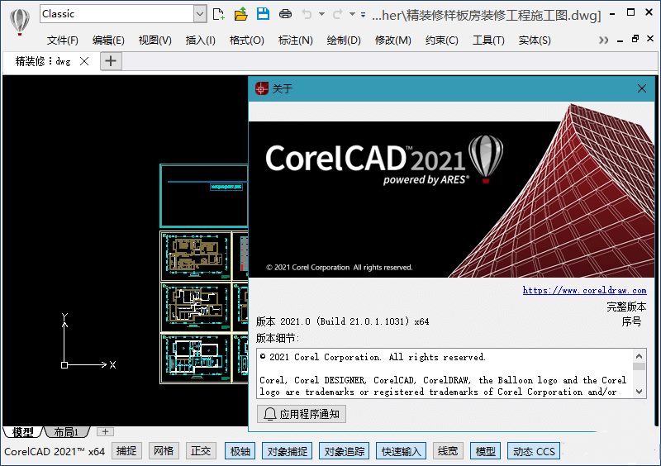Click the Open file folder icon
This screenshot has height=466, width=661.
(241, 14)
